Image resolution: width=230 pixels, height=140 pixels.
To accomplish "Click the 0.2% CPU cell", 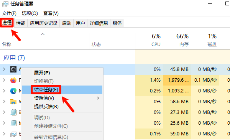I will pos(149,91).
